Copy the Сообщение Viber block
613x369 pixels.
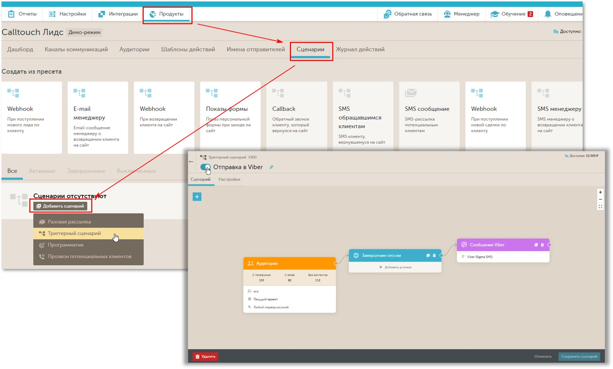(x=536, y=245)
